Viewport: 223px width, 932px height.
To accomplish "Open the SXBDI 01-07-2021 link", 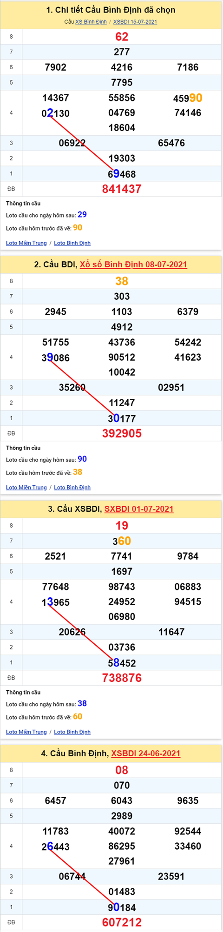I will pyautogui.click(x=139, y=509).
